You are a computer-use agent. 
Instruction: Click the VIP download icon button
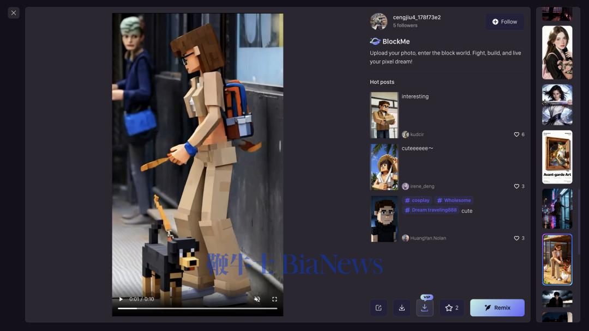point(424,308)
